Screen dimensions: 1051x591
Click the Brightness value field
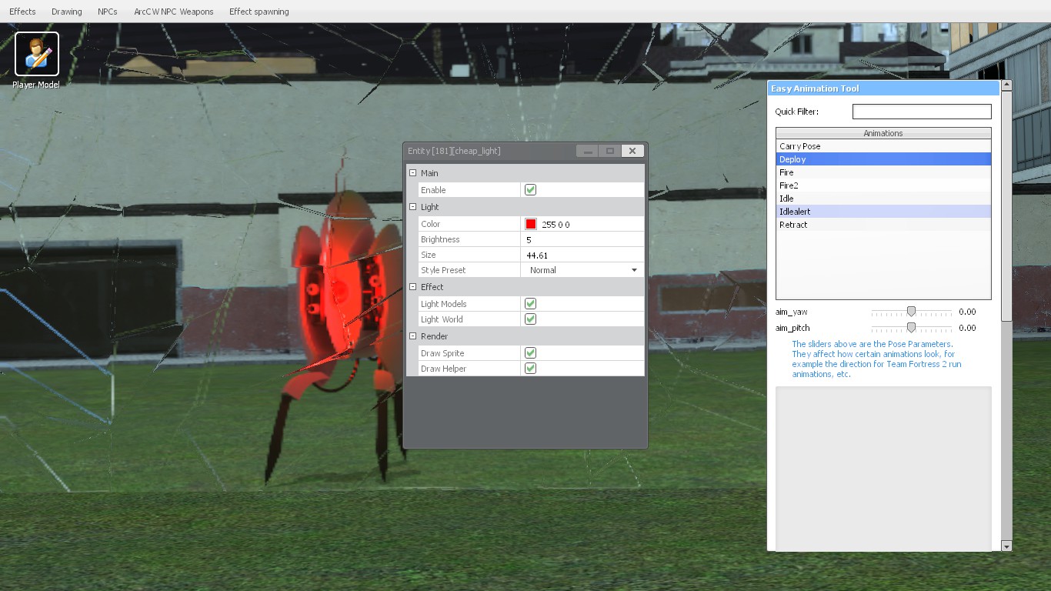(582, 239)
